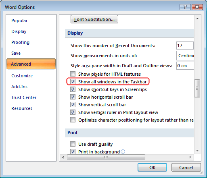Image resolution: width=207 pixels, height=178 pixels.
Task: Close the Word Options dialog
Action: (x=197, y=7)
